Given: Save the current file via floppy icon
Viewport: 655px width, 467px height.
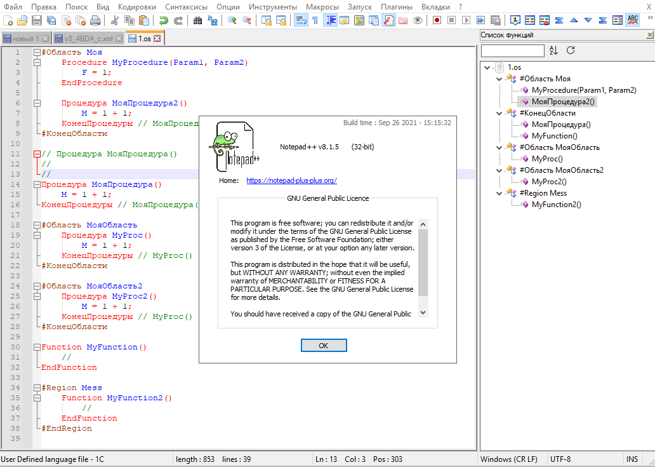Looking at the screenshot, I should 37,20.
